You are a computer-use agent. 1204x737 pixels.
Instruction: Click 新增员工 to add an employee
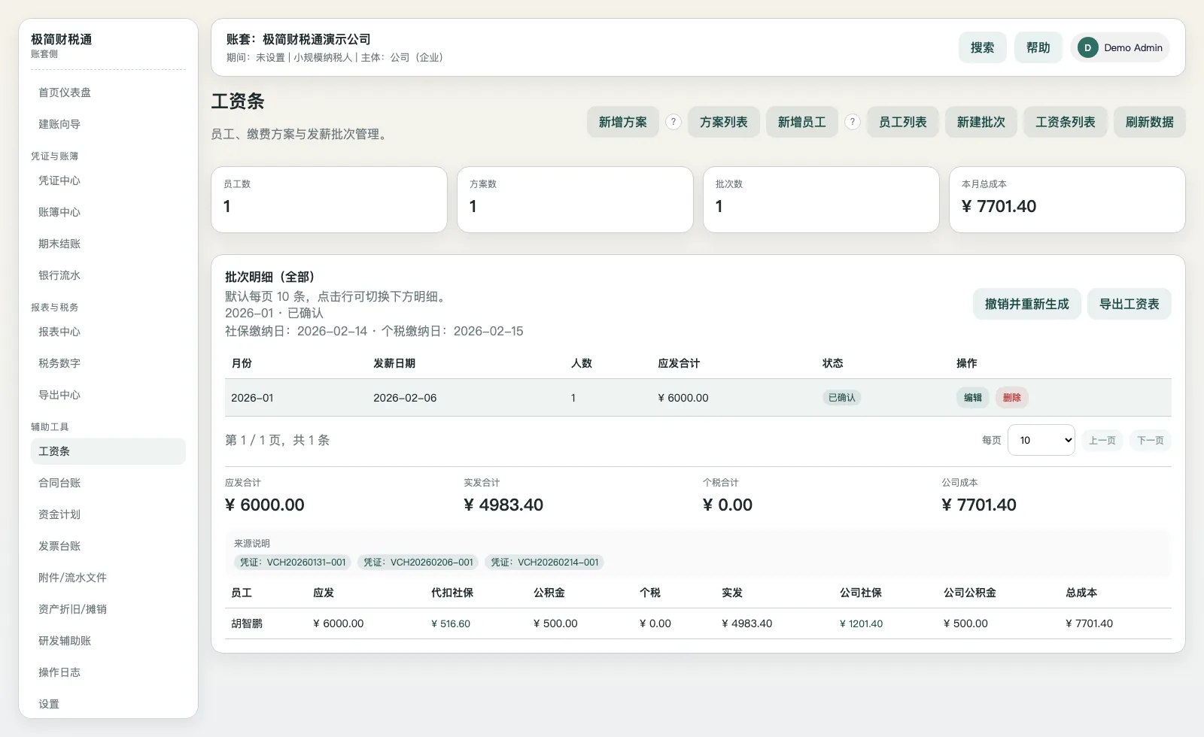[801, 121]
